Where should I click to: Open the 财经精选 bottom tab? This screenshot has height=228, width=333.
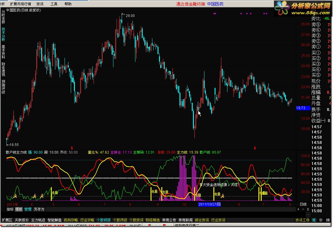tap(153, 220)
